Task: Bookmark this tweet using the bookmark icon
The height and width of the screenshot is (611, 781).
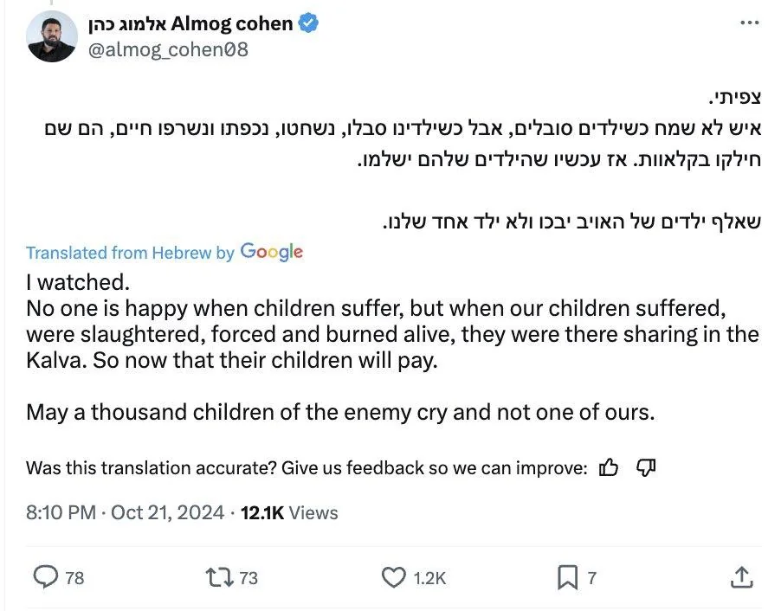Action: [x=567, y=576]
